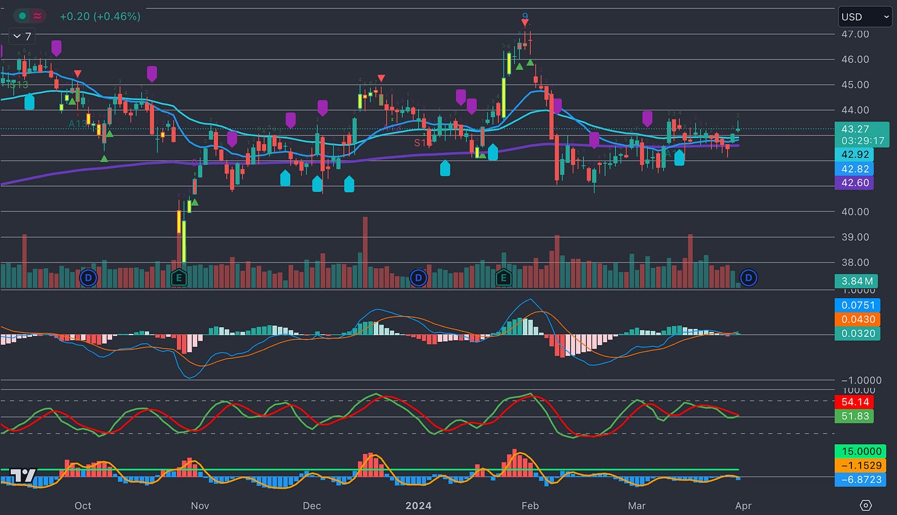Click the 2024 label on time axis
The width and height of the screenshot is (897, 515).
coord(418,506)
